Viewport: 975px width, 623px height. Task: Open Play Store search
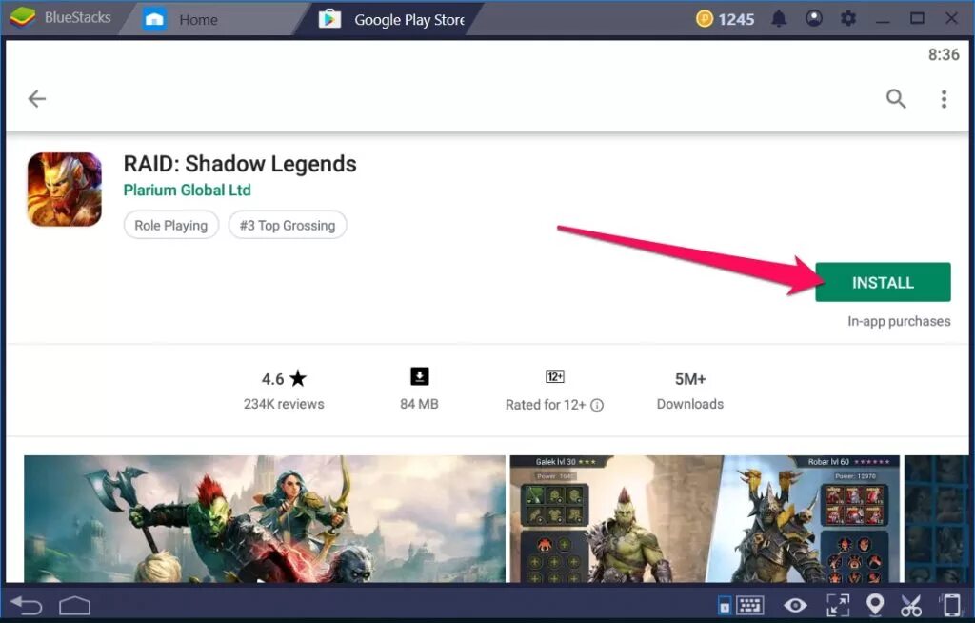point(895,98)
